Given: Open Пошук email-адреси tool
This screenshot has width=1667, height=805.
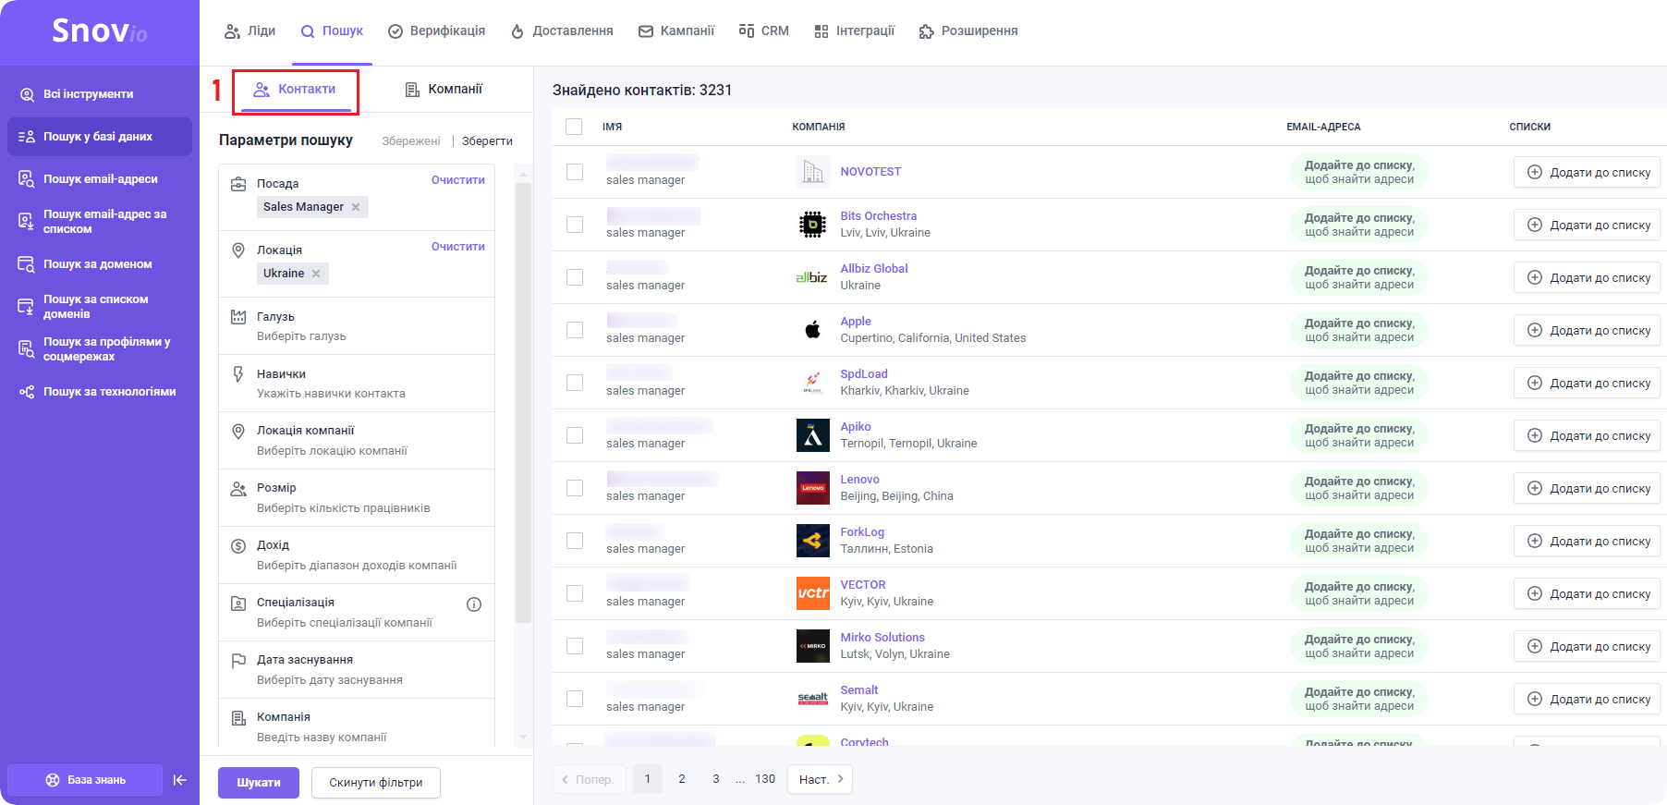Looking at the screenshot, I should [100, 179].
